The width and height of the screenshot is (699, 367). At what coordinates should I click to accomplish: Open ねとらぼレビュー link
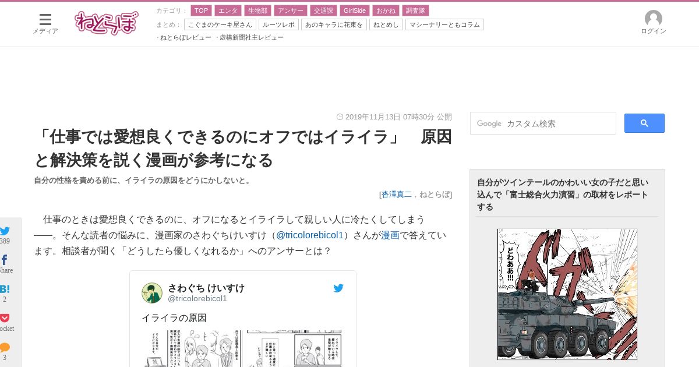click(186, 37)
